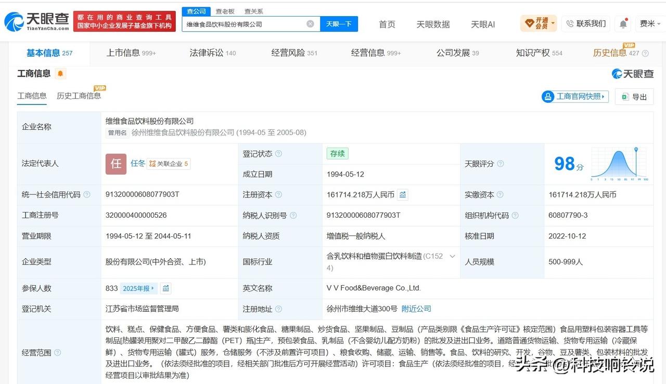
Task: Expand the 国标行业 industry classification chevron
Action: (452, 256)
